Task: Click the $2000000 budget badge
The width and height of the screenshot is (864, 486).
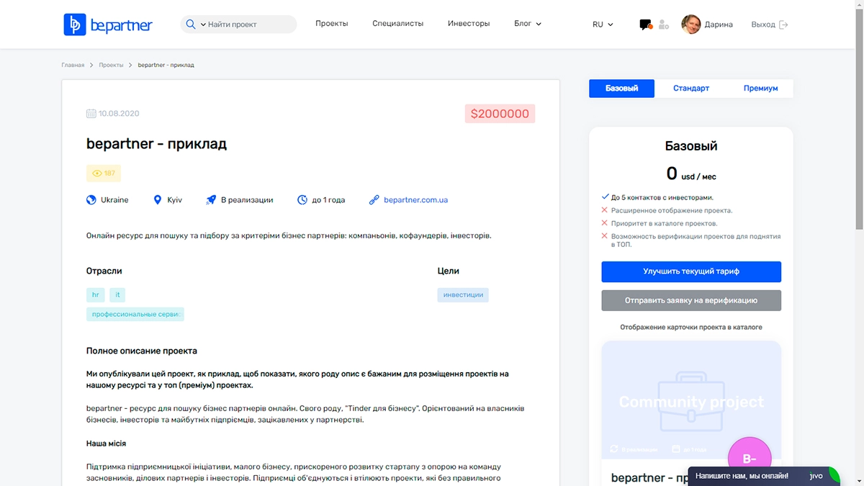Action: (x=500, y=114)
